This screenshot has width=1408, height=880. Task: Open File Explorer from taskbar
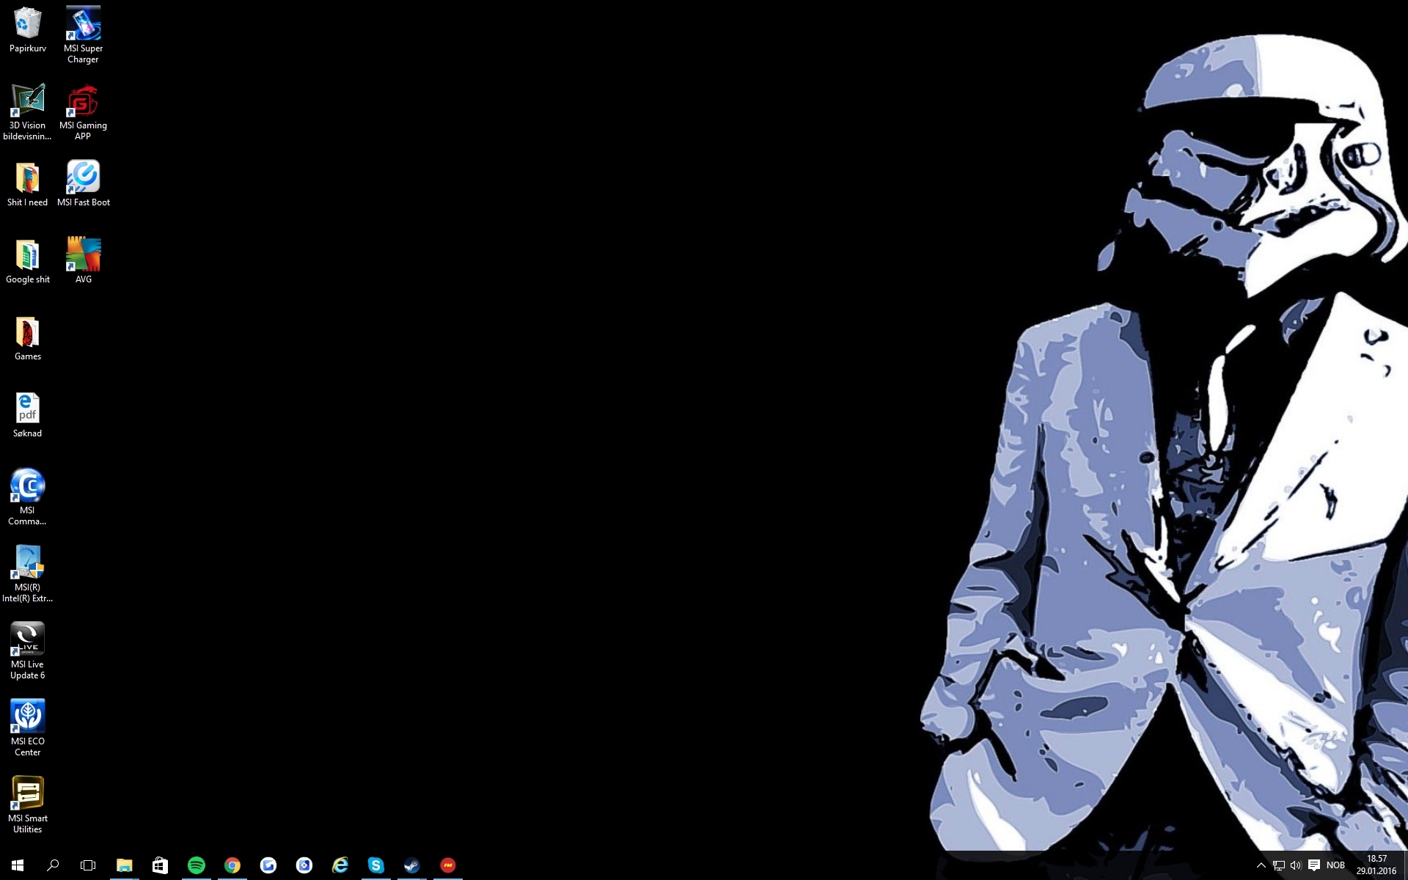pyautogui.click(x=124, y=865)
